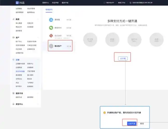The width and height of the screenshot is (168, 129).
Task: Open 店铺保证金 under 资产
Action: pyautogui.click(x=31, y=49)
